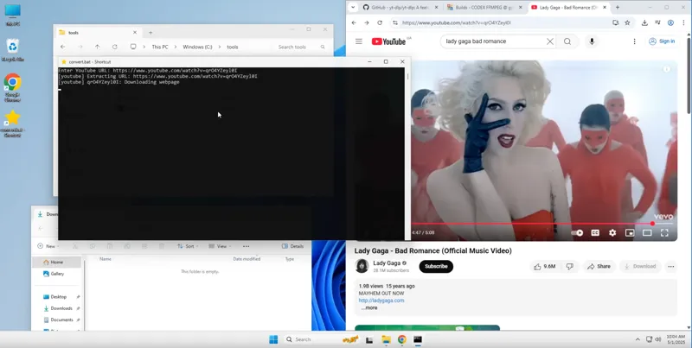The height and width of the screenshot is (348, 692).
Task: Switch to the GitHub yt-dlp tab
Action: pyautogui.click(x=400, y=8)
